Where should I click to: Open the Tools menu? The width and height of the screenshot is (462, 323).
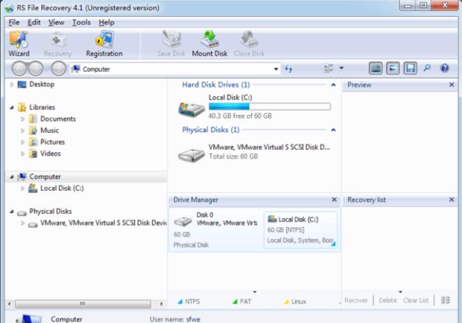click(82, 22)
